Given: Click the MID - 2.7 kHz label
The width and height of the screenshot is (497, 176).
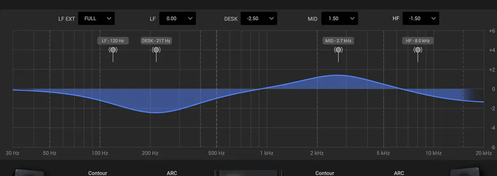Looking at the screenshot, I should tap(338, 41).
